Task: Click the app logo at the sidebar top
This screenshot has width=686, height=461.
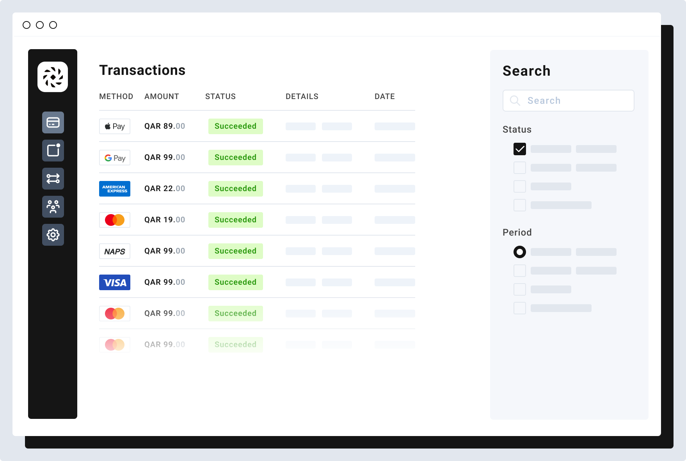Action: [53, 77]
